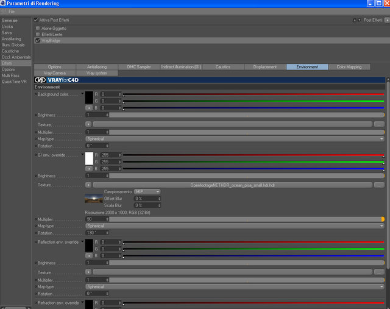Viewport: 390px width, 309px height.
Task: Click the GI env. override green G slider
Action: click(x=253, y=162)
